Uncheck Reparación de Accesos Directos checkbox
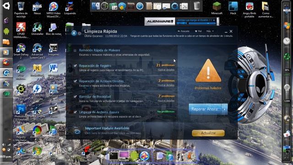Image resolution: width=293 pixels, height=165 pixels. click(75, 81)
